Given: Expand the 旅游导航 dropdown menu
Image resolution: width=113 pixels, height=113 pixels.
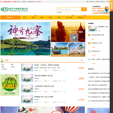Looking at the screenshot, I should coord(10,18).
